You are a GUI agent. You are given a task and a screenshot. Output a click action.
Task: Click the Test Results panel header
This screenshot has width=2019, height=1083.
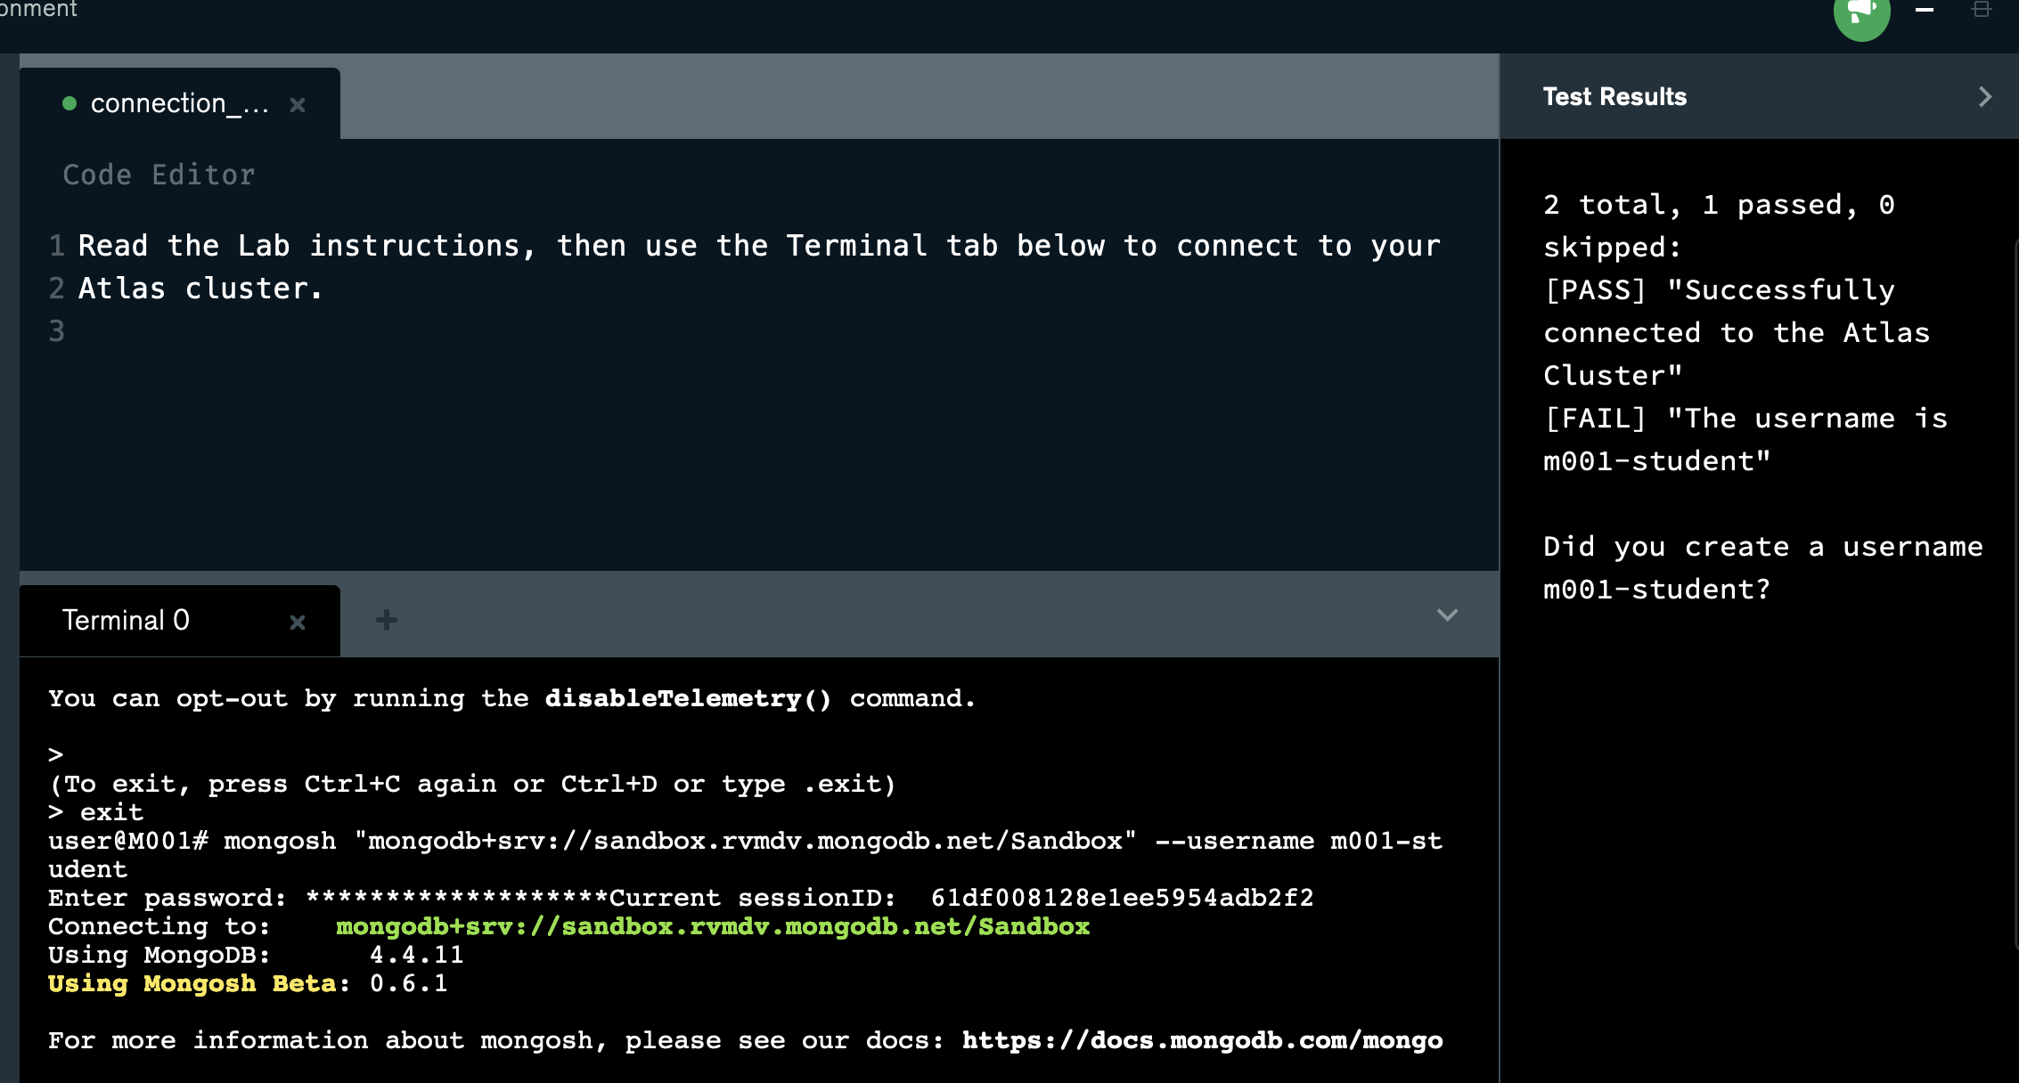(1614, 97)
